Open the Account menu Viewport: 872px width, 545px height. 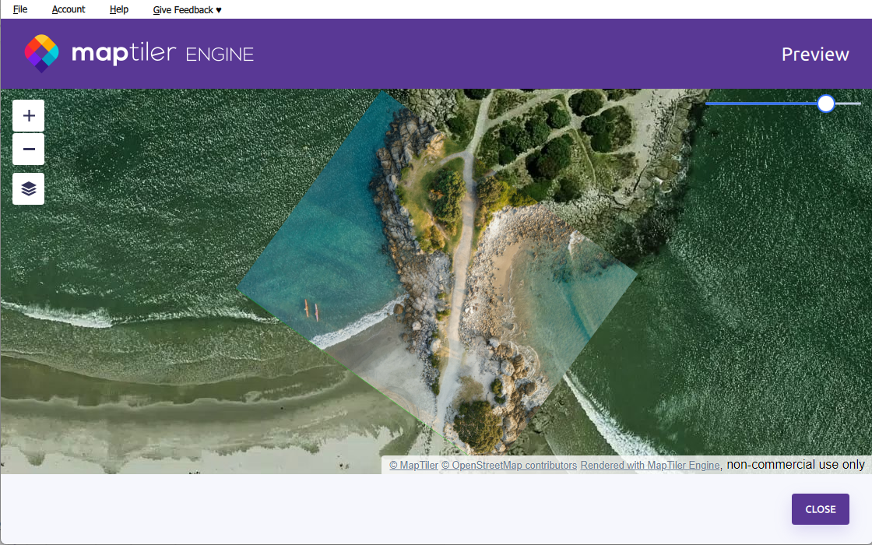coord(69,9)
